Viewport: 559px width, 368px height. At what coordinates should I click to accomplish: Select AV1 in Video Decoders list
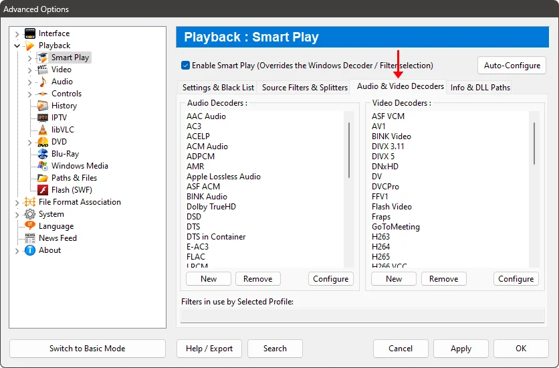point(378,126)
